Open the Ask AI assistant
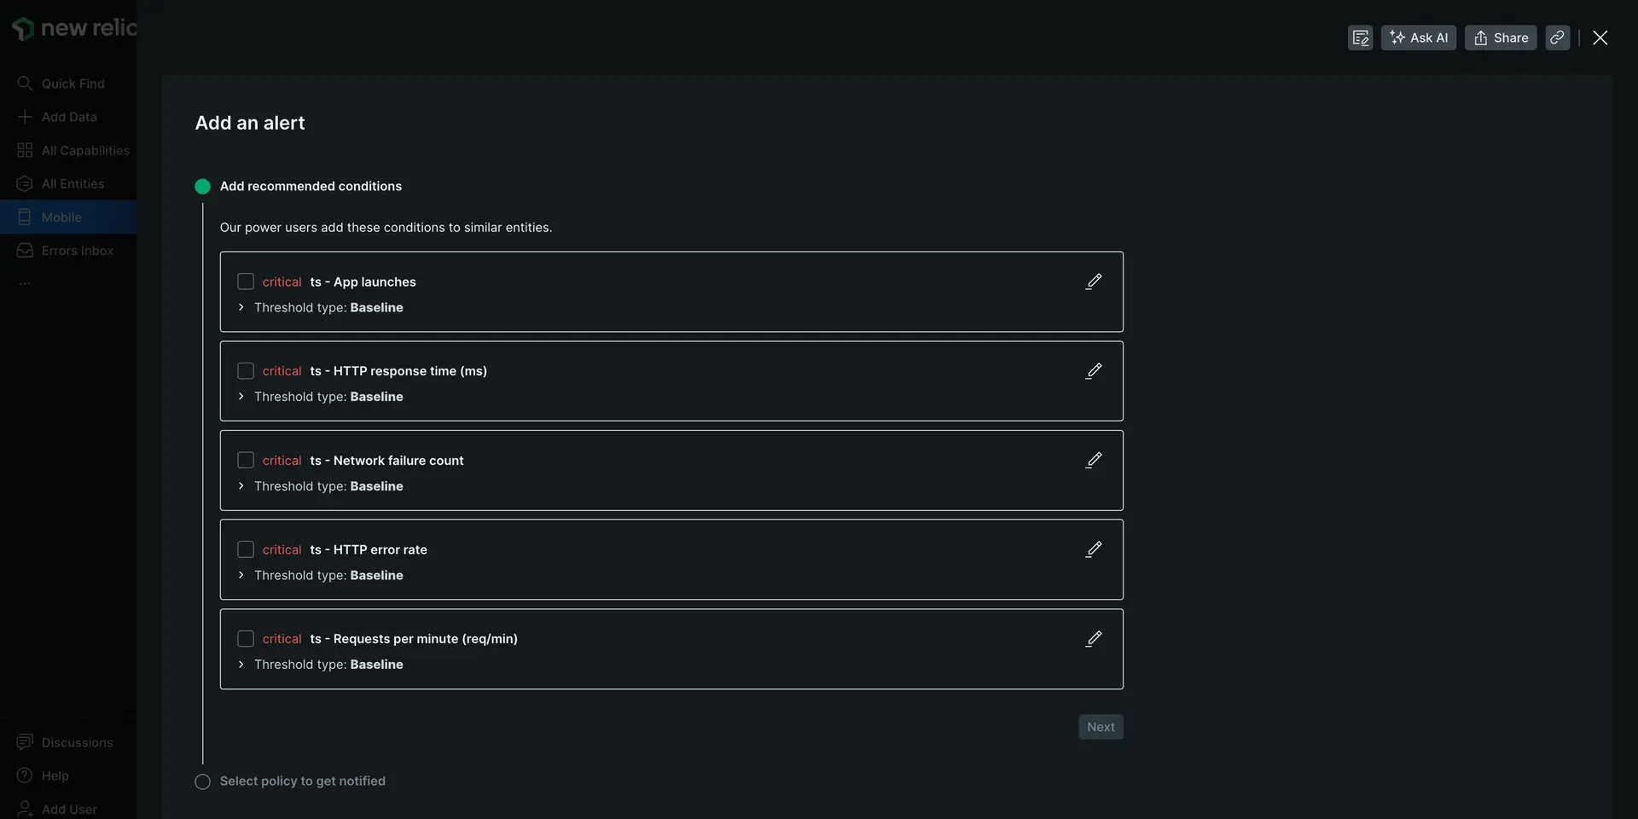Image resolution: width=1638 pixels, height=819 pixels. (1418, 38)
